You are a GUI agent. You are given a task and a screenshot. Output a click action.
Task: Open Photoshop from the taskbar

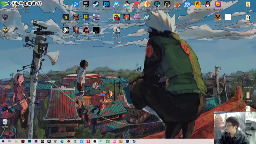[x=29, y=141]
